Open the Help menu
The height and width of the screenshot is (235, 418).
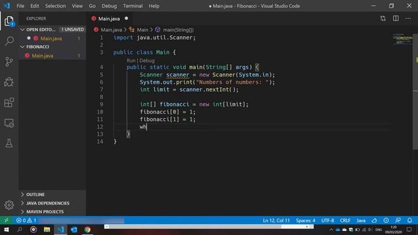pyautogui.click(x=154, y=6)
